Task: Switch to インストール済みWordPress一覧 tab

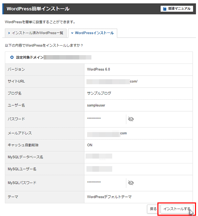Action: point(37,33)
